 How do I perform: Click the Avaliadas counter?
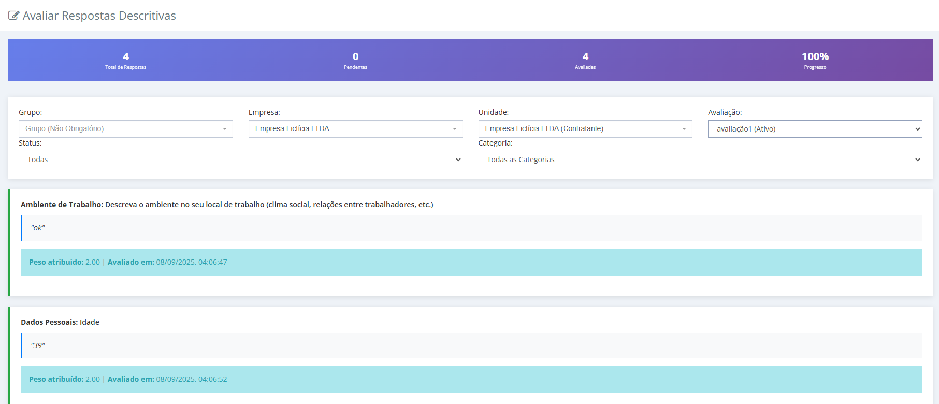click(585, 61)
